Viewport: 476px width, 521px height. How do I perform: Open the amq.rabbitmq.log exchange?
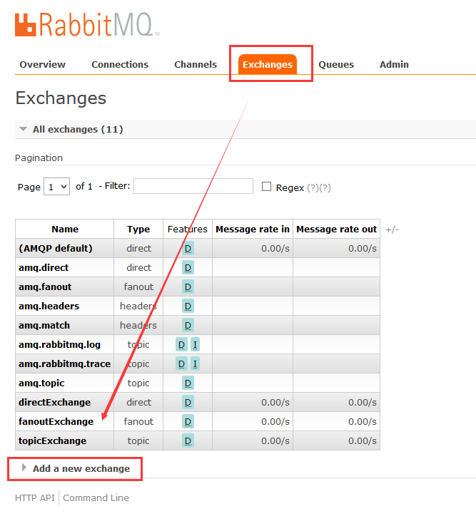(x=59, y=344)
